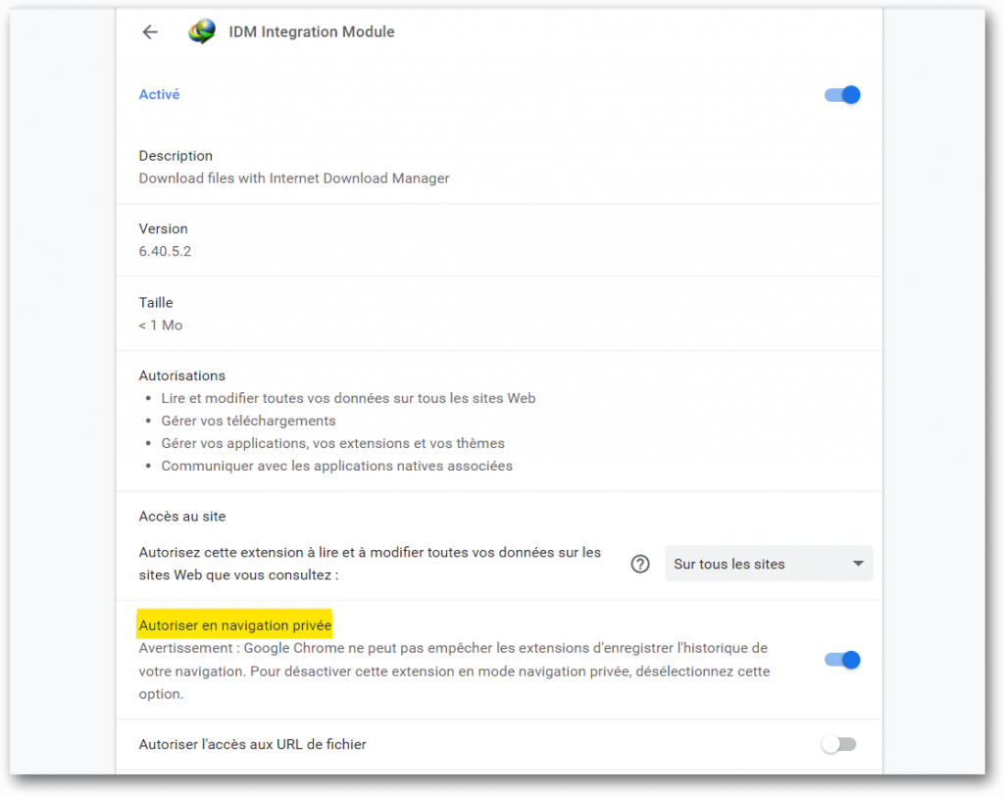Click the IDM Integration Module globe icon
The image size is (1004, 796).
point(202,31)
